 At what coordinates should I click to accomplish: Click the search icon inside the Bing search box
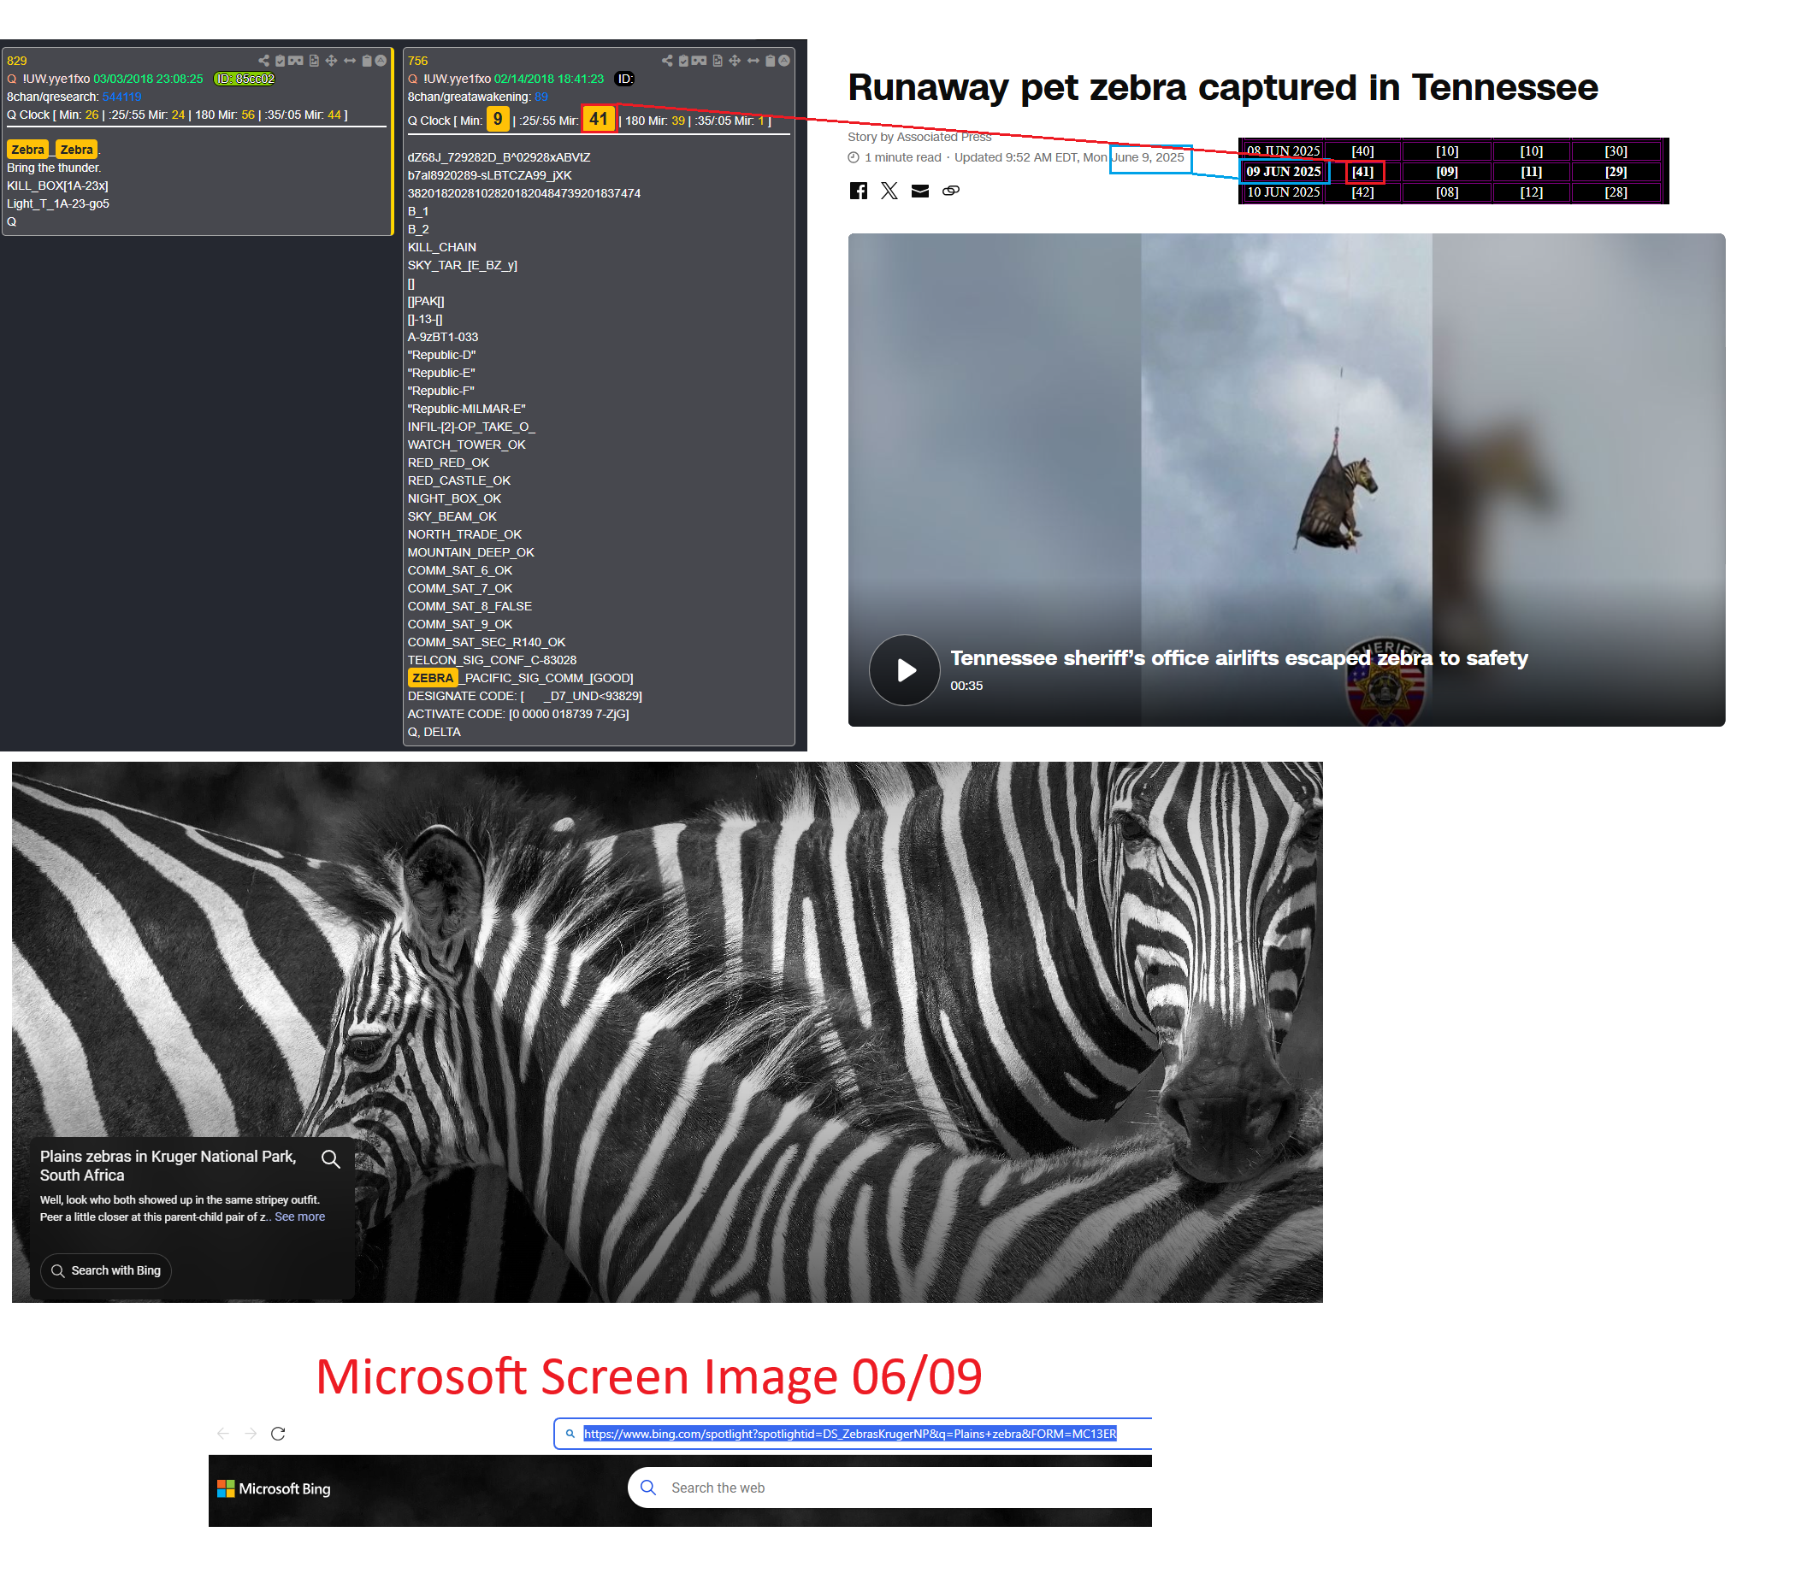pos(648,1488)
